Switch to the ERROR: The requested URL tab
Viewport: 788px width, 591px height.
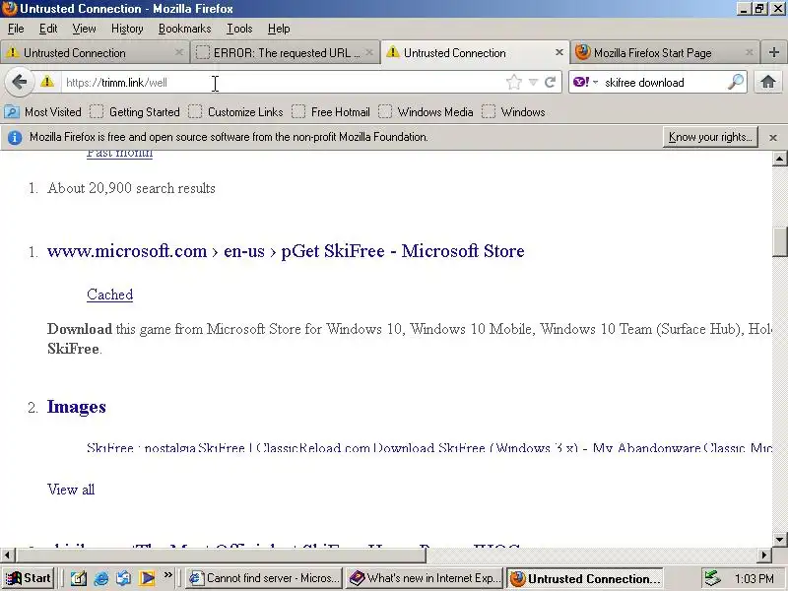pos(285,53)
